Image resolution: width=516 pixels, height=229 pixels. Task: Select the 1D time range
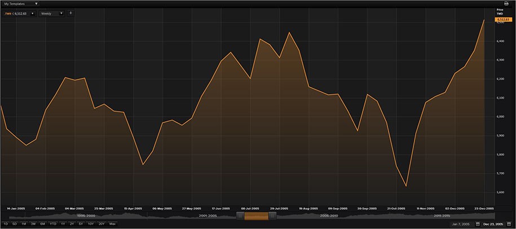click(5, 224)
